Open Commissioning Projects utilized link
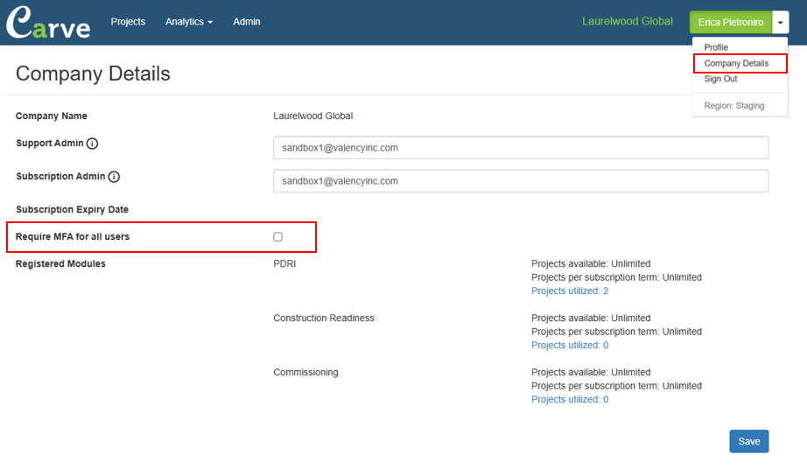 [570, 400]
